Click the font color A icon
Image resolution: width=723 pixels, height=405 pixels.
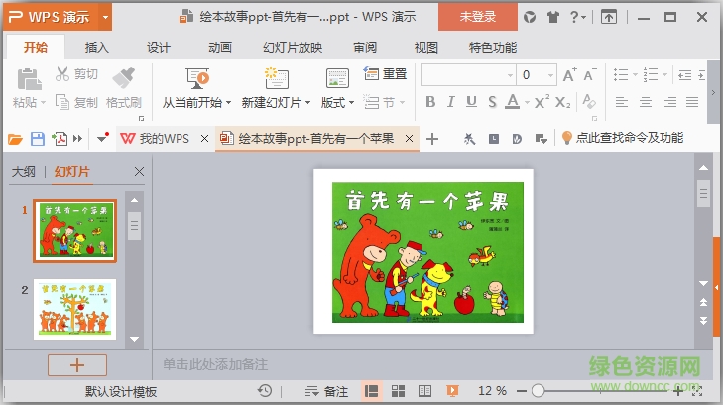coord(513,101)
